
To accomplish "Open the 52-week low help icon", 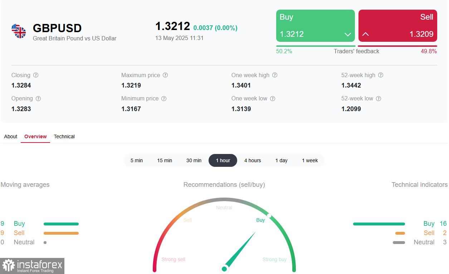I will [379, 99].
